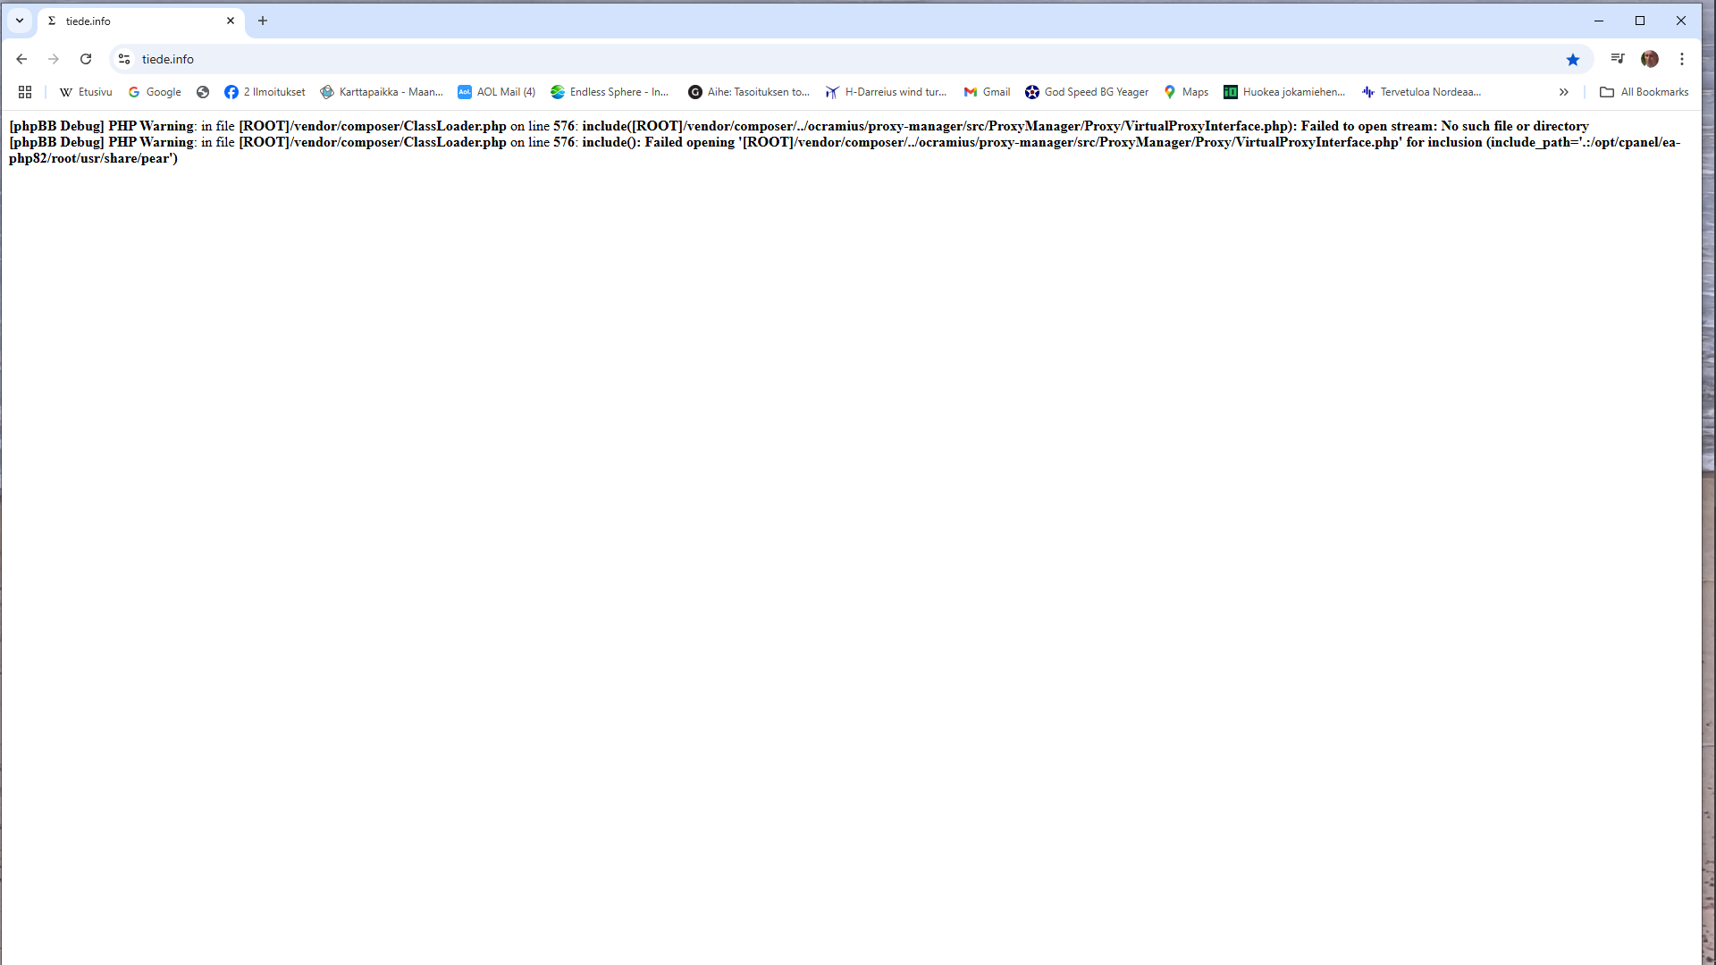Screen dimensions: 1716x965
Task: Reload the tiede.info page
Action: pyautogui.click(x=86, y=59)
